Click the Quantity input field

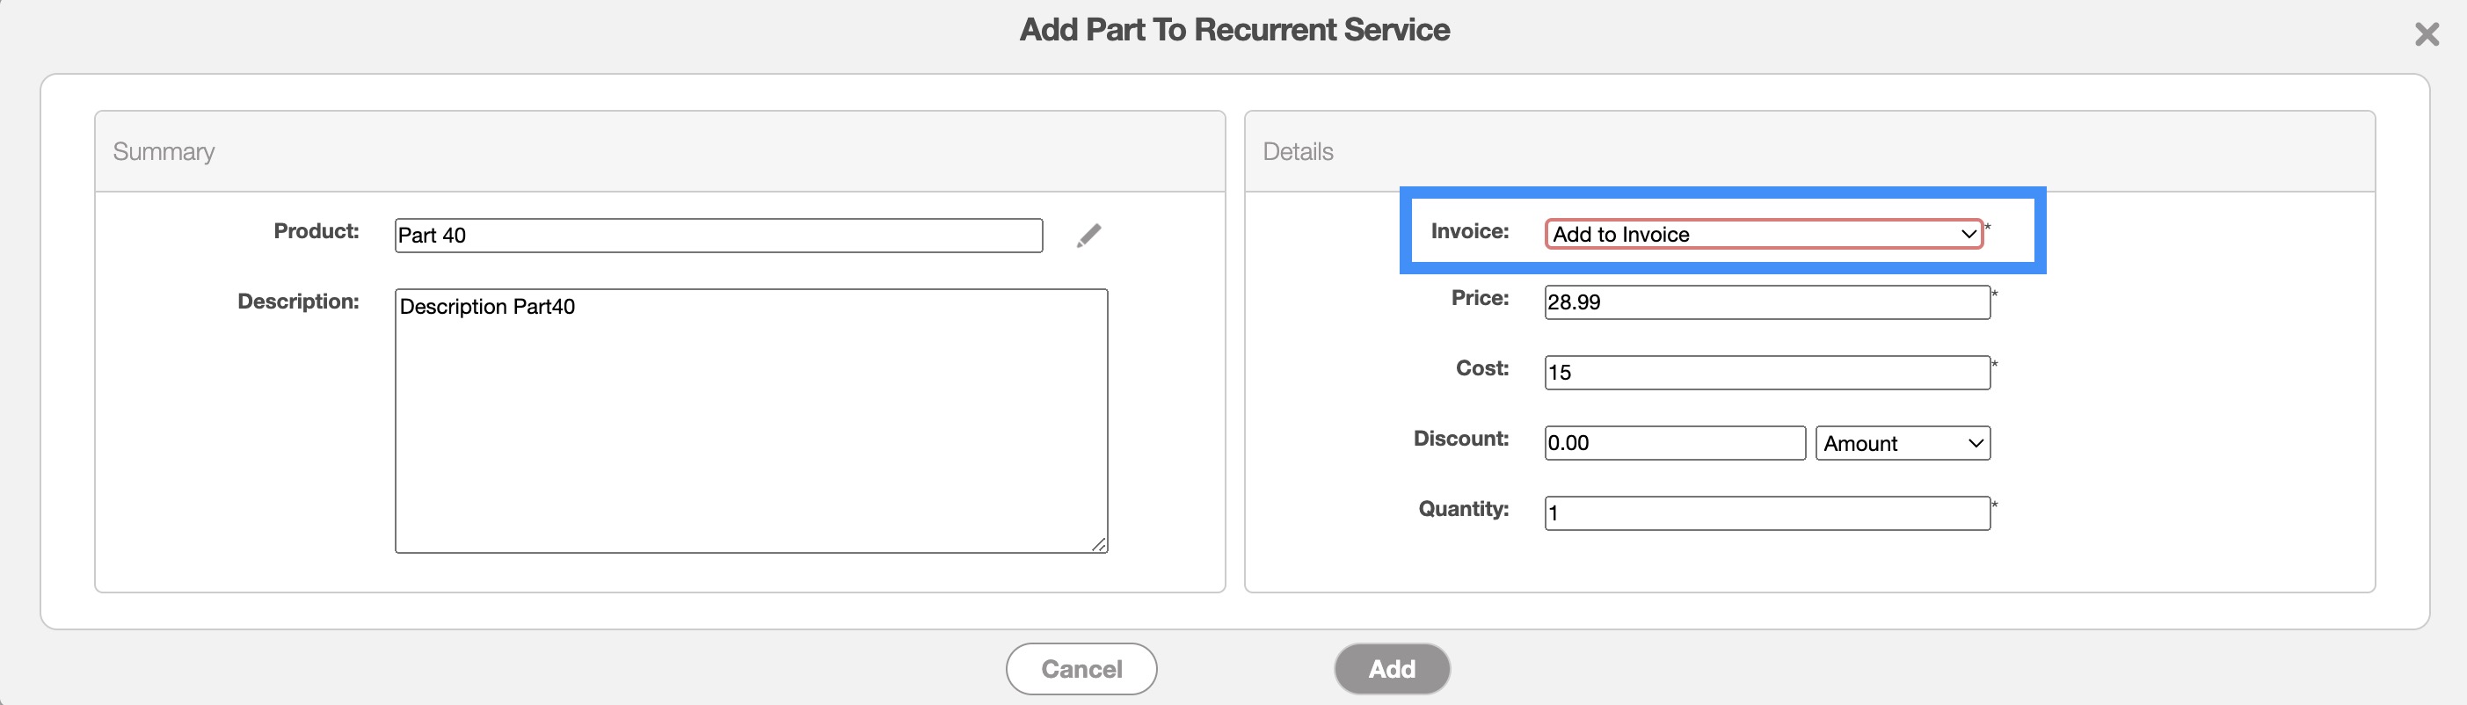tap(1766, 513)
